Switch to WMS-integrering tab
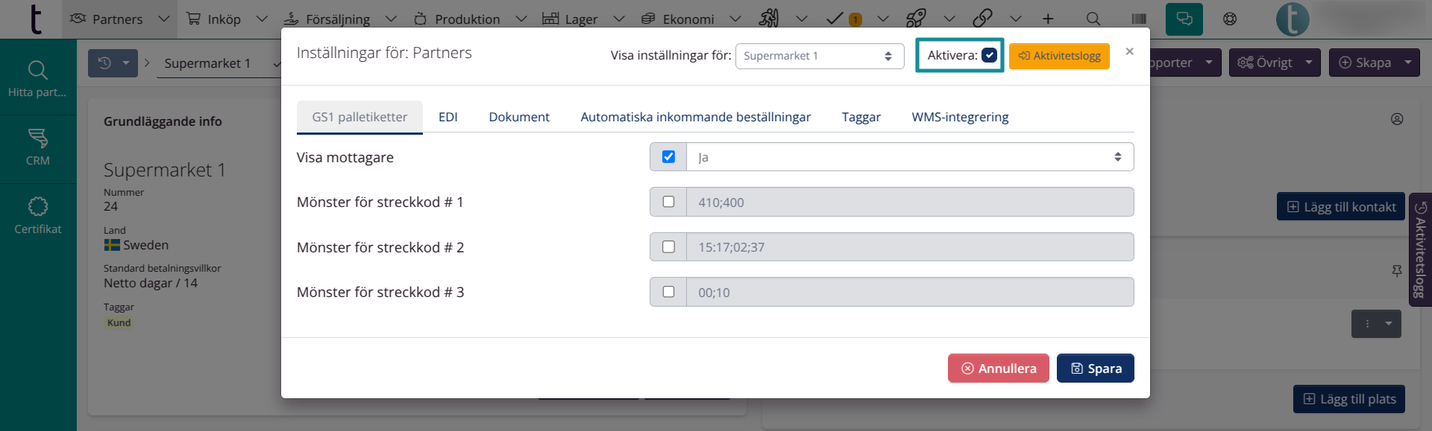This screenshot has height=431, width=1432. pyautogui.click(x=960, y=117)
